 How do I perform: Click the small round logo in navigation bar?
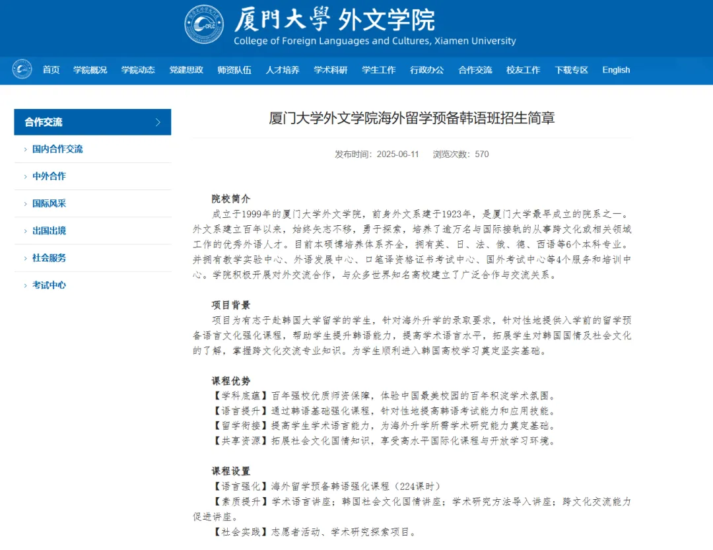click(x=22, y=69)
